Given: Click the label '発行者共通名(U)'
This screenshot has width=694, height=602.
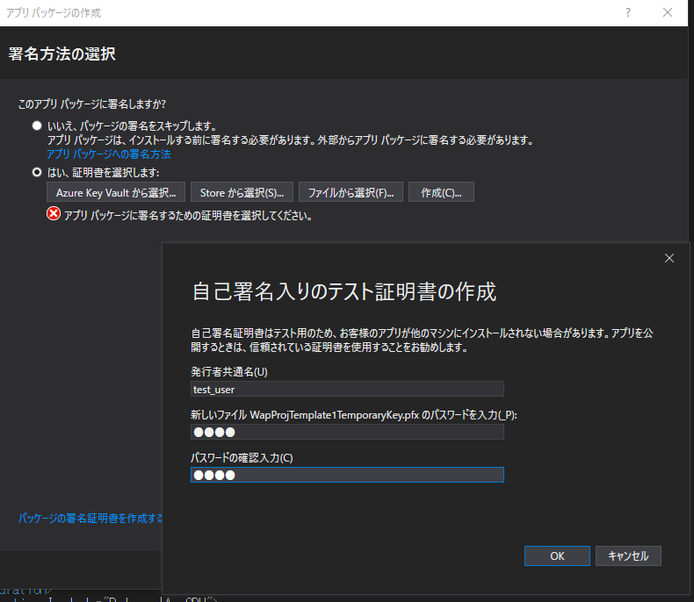Looking at the screenshot, I should 228,372.
